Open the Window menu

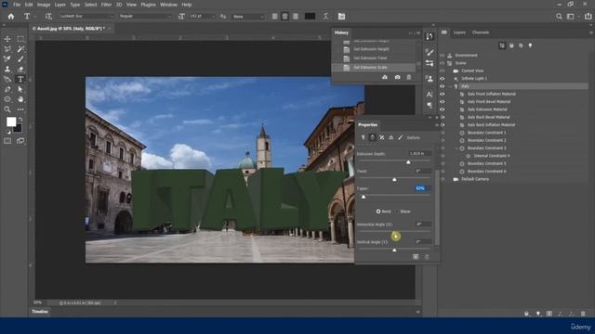coord(168,5)
